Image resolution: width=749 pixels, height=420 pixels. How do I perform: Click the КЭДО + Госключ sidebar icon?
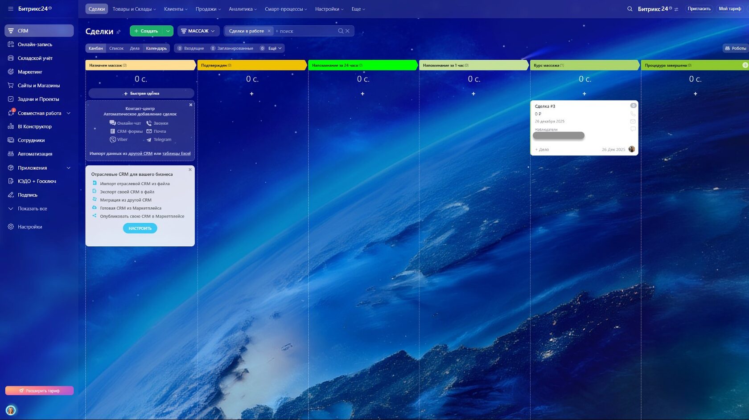coord(11,181)
